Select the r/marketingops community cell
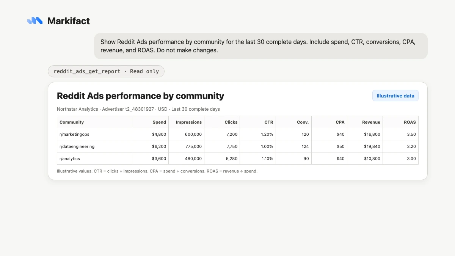 [x=95, y=134]
